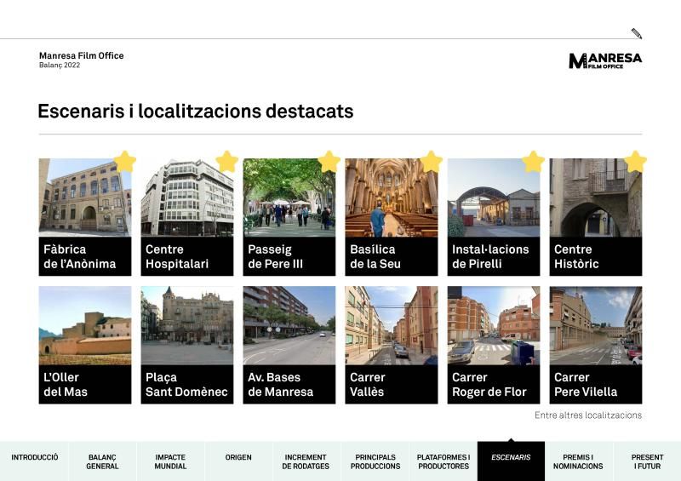Click the Manresa Film Office logo

pos(605,60)
